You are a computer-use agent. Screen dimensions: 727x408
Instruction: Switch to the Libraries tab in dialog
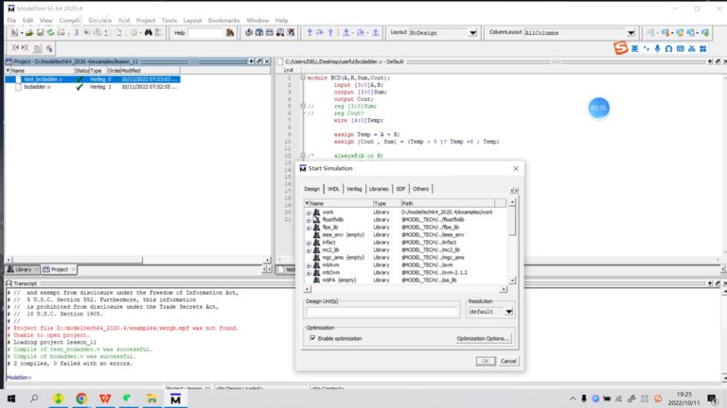[x=379, y=189]
